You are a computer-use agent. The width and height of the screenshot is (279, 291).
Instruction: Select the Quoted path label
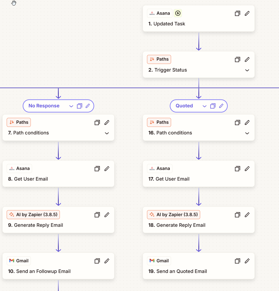(x=184, y=106)
